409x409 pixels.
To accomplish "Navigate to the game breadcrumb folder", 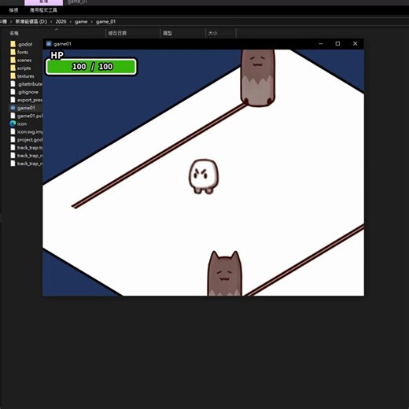I will click(81, 21).
